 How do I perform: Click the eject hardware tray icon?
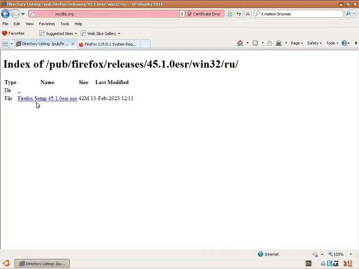pos(323,264)
